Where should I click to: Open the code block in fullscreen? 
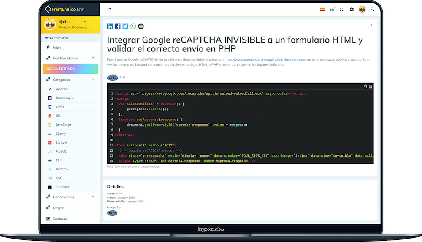pos(371,86)
